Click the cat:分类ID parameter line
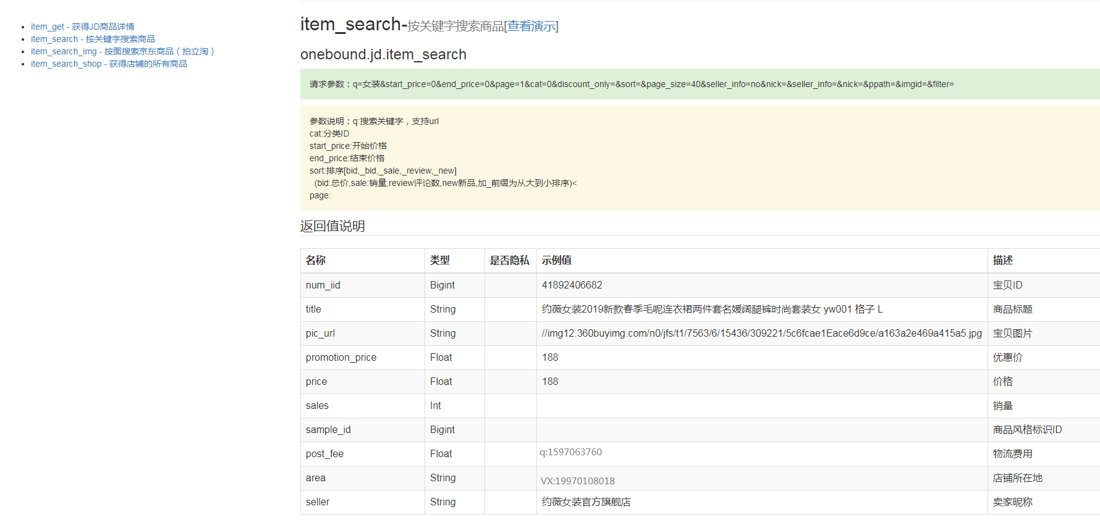 (x=329, y=133)
